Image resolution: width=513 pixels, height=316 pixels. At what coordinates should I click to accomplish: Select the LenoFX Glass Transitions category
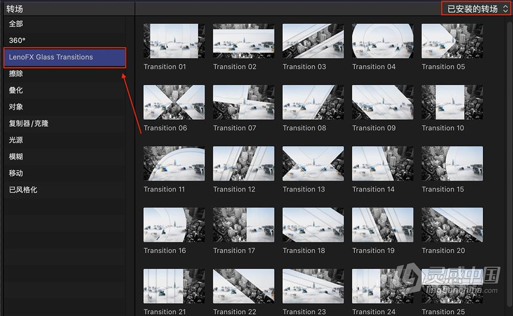coord(51,58)
